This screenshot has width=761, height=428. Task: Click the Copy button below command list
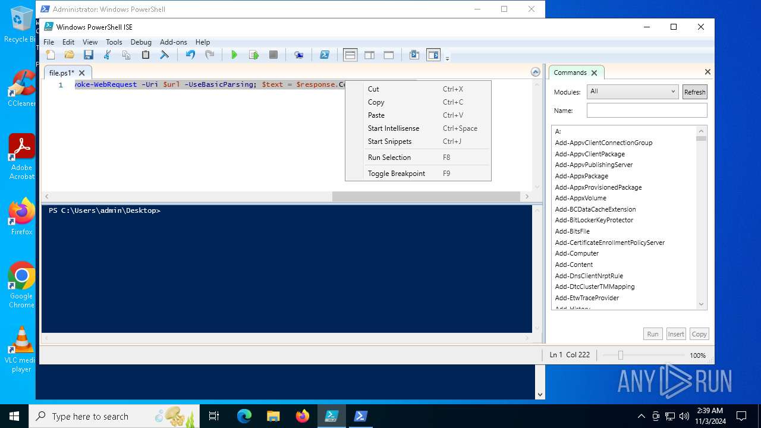click(699, 334)
